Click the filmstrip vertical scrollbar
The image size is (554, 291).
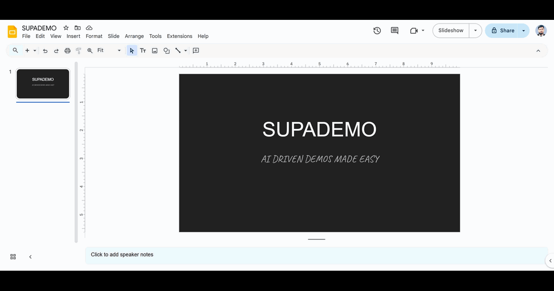[76, 152]
